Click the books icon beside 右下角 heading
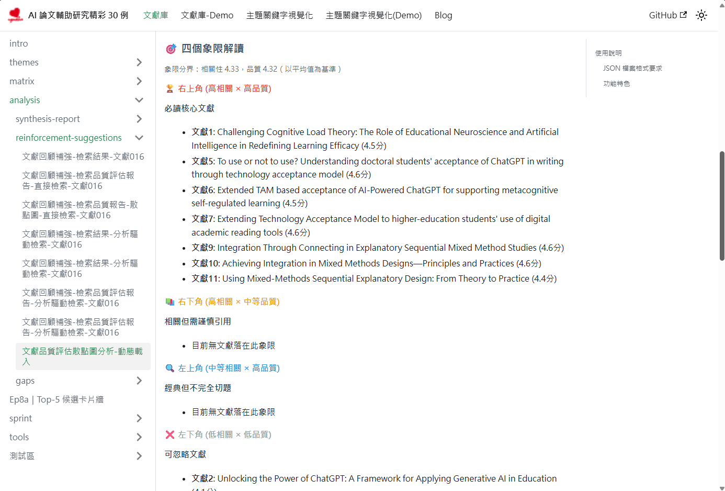Viewport: 725px width, 491px height. click(169, 302)
